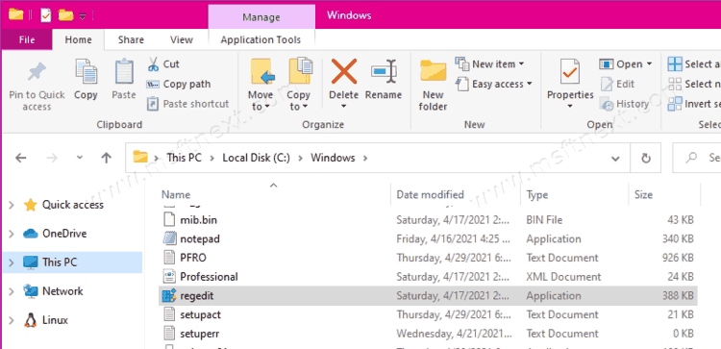Go back with the left arrow
Viewport: 721px width, 349px height.
21,159
